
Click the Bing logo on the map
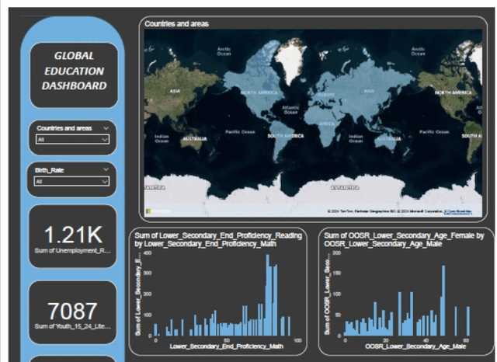(158, 211)
